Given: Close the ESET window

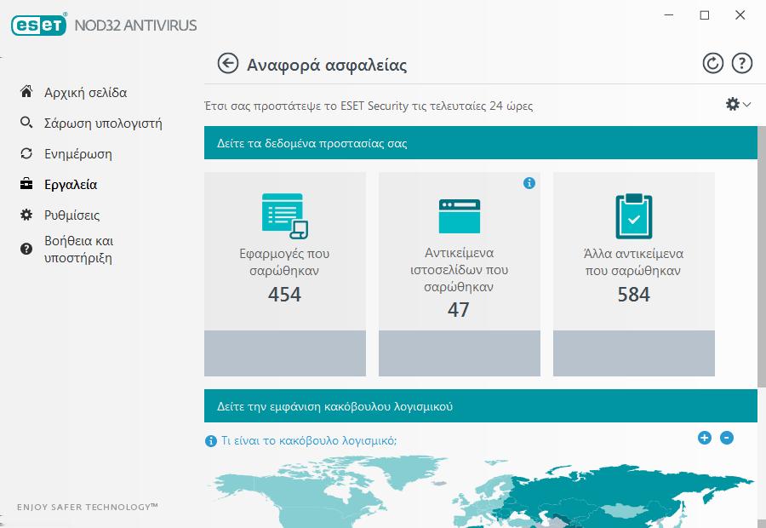Looking at the screenshot, I should click(x=740, y=15).
